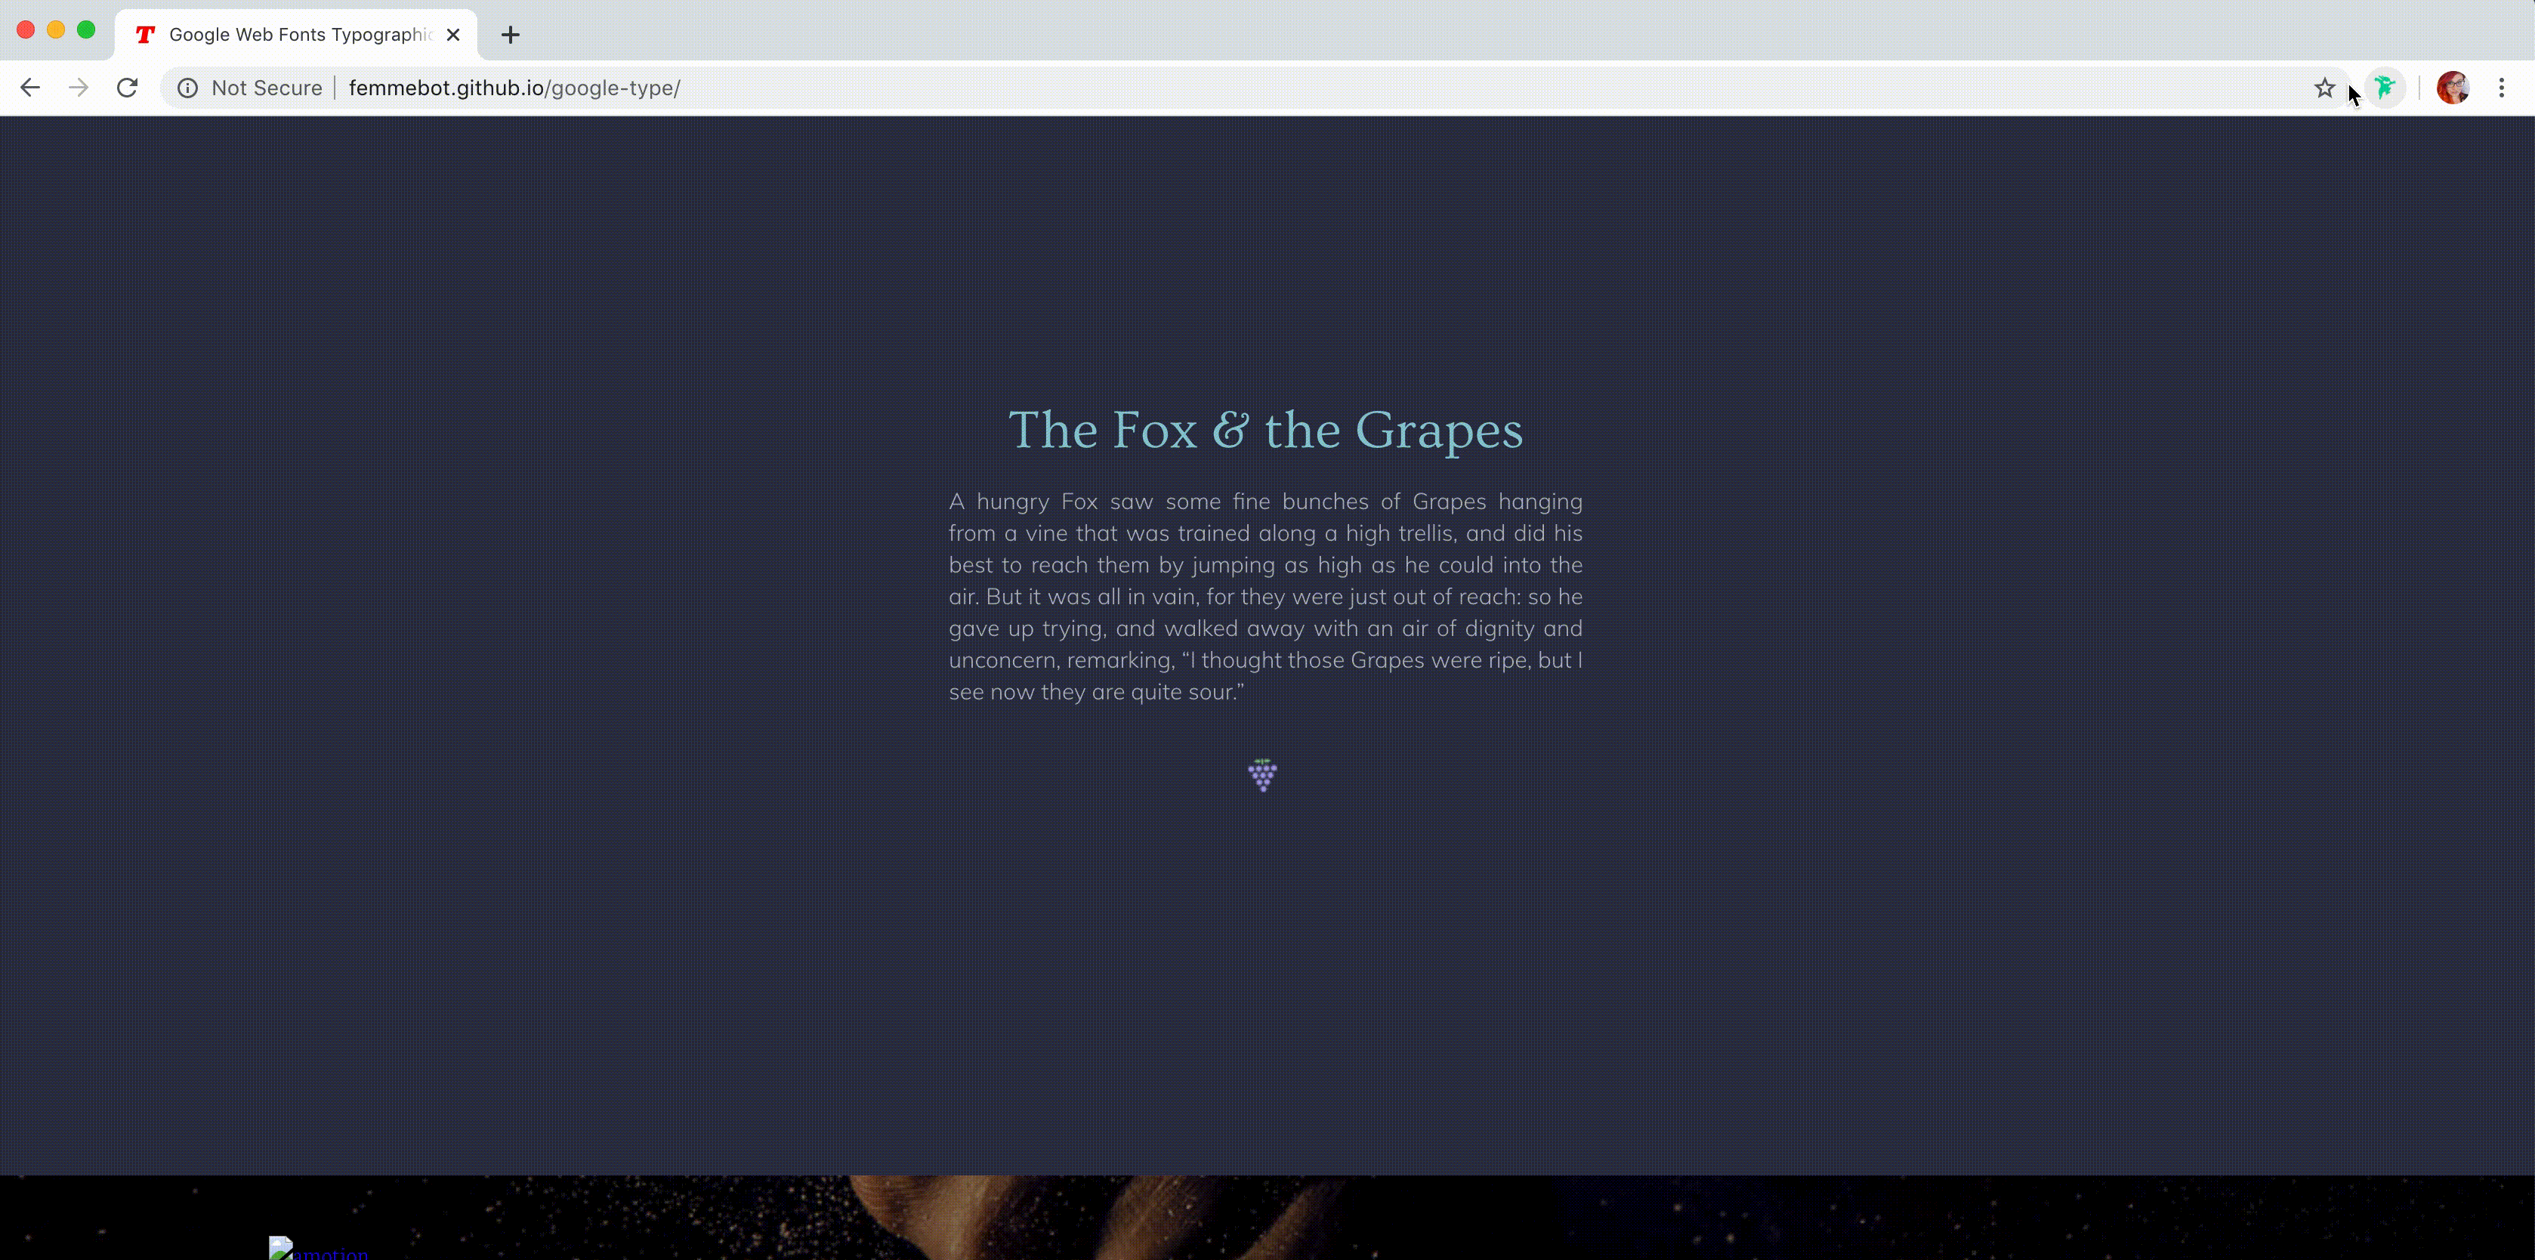Click the hungry Fox fable paragraph
The width and height of the screenshot is (2535, 1260).
1264,595
